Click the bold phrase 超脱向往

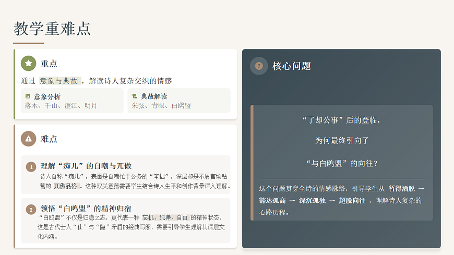tap(352, 201)
